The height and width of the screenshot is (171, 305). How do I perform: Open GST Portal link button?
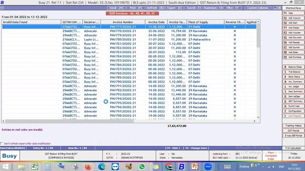pyautogui.click(x=294, y=131)
